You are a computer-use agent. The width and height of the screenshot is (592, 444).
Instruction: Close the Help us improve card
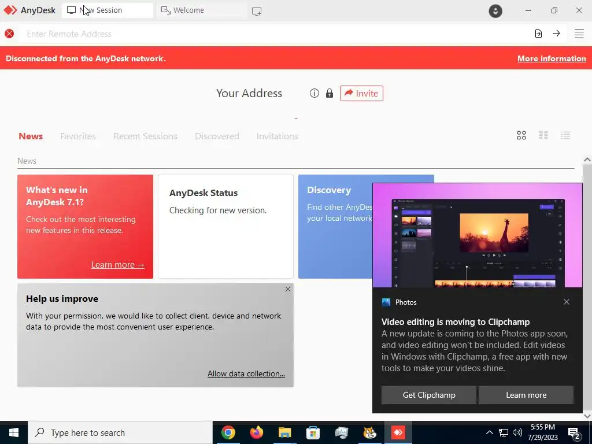pyautogui.click(x=288, y=289)
